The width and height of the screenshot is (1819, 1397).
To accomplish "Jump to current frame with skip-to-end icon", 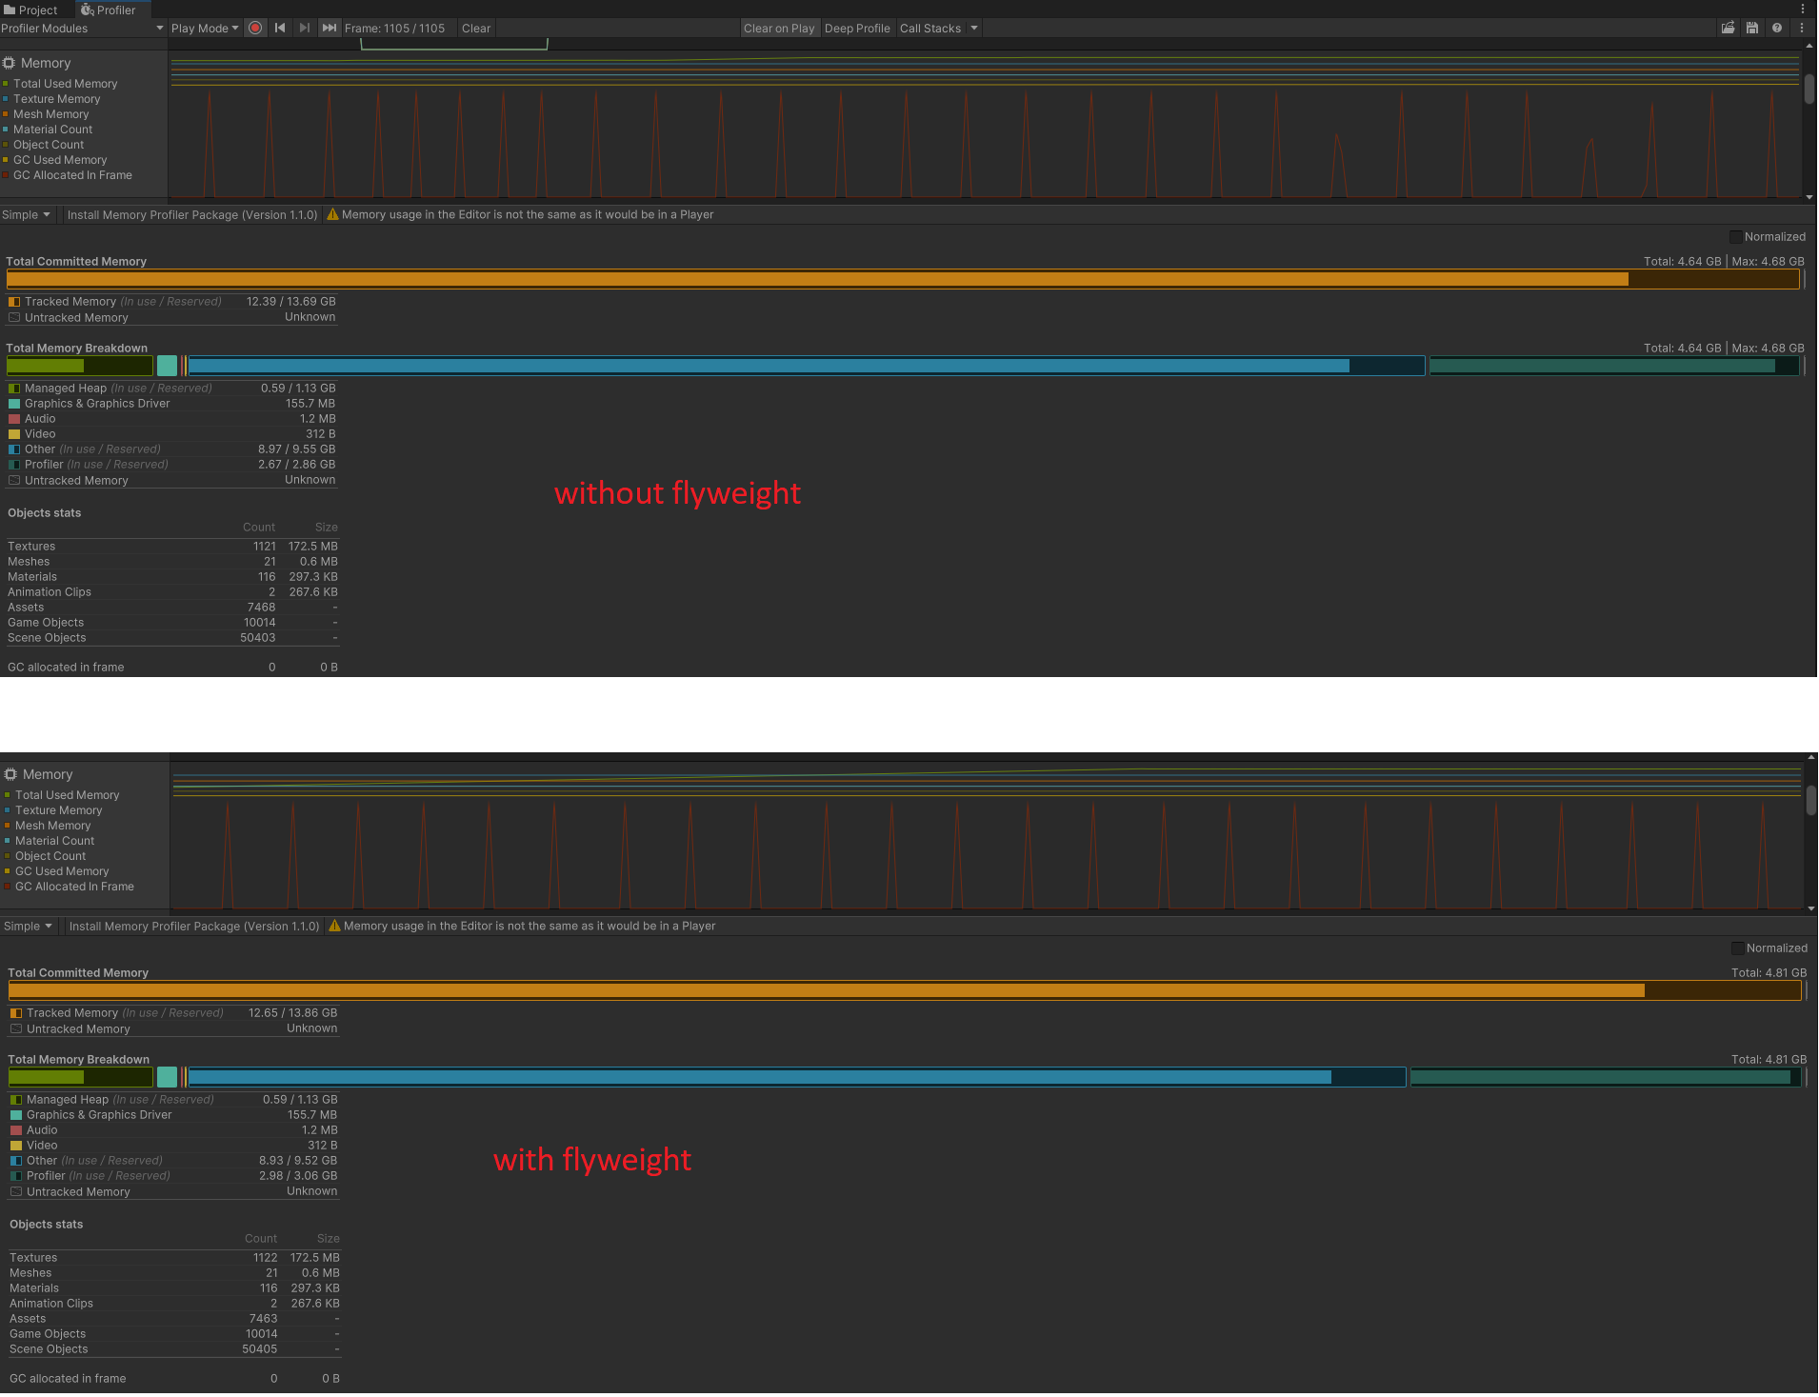I will coord(329,28).
